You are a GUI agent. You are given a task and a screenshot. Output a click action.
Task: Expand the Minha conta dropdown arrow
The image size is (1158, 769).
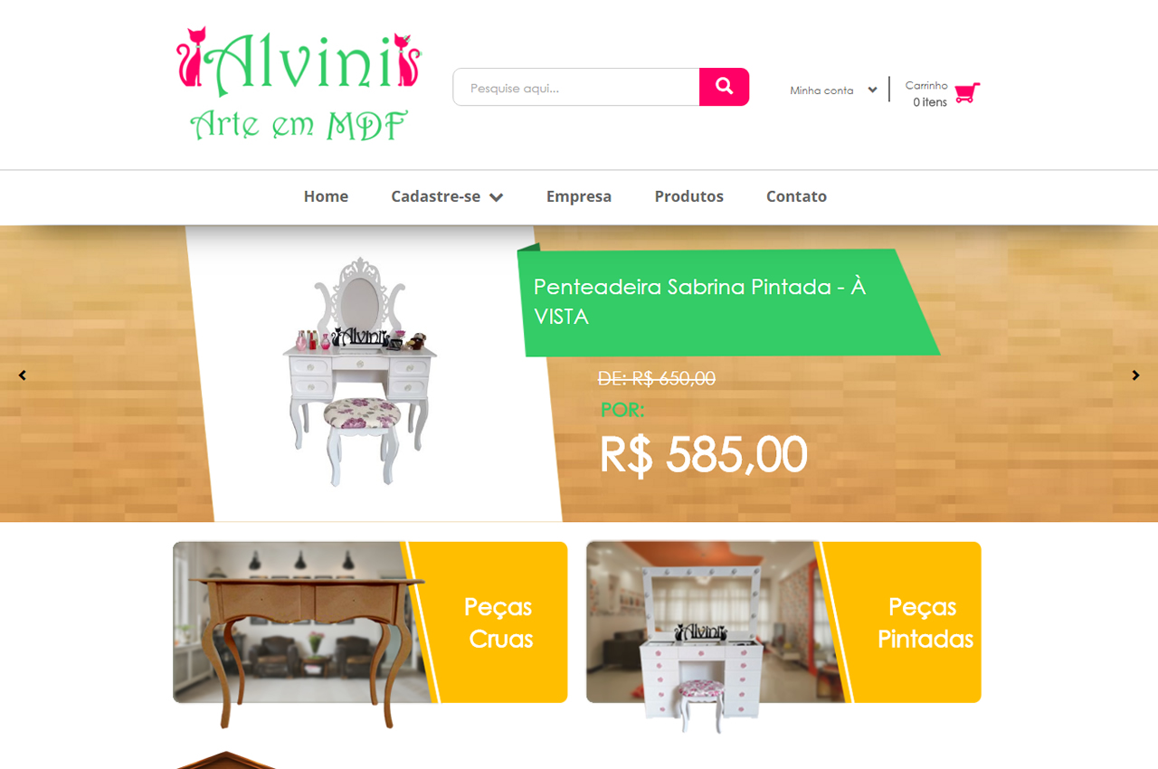pos(872,90)
